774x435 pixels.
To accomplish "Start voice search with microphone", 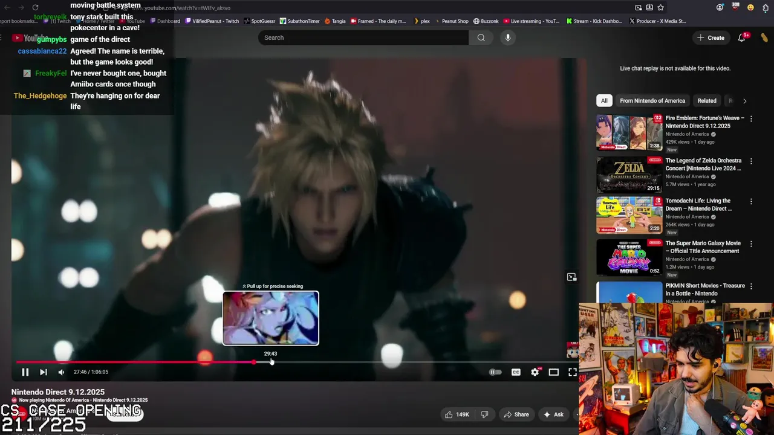I will [508, 37].
